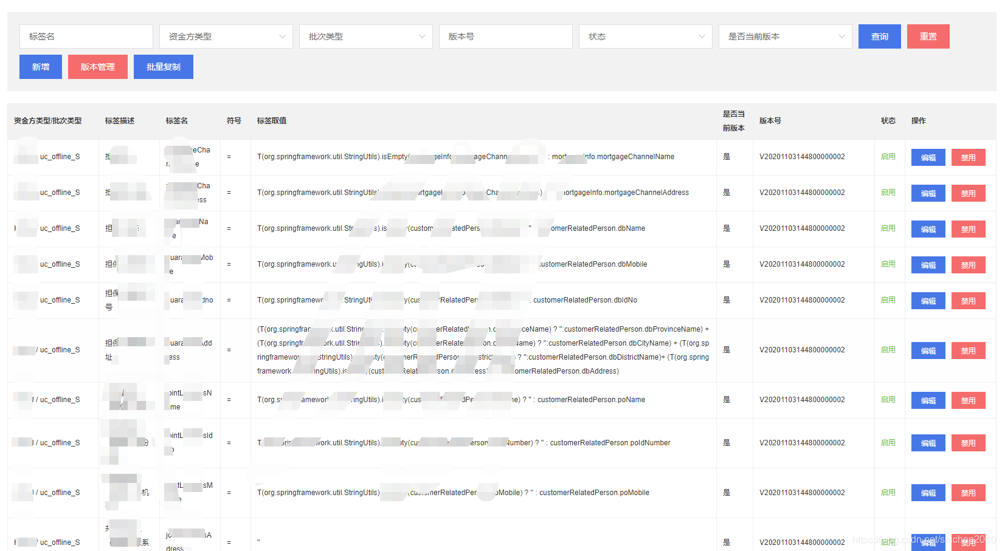Disable the dbMobile row via 禁用
The image size is (1002, 551).
(x=969, y=265)
